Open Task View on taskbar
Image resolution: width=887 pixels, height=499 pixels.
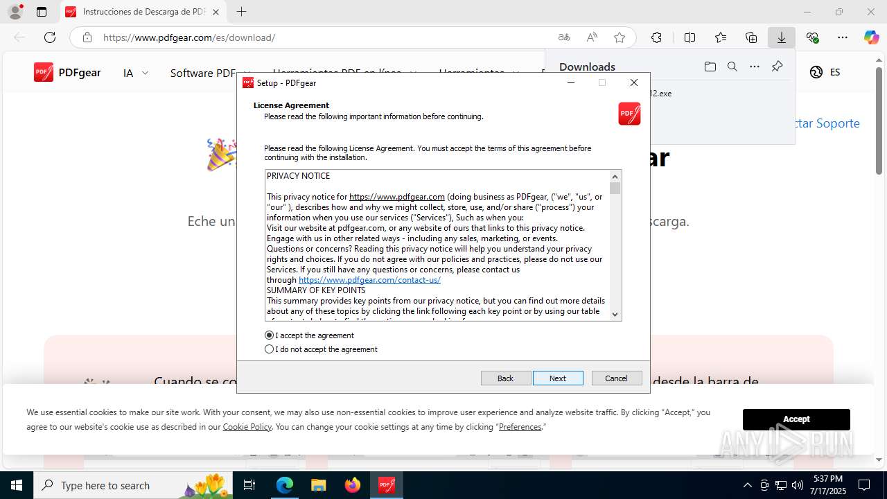(x=250, y=485)
